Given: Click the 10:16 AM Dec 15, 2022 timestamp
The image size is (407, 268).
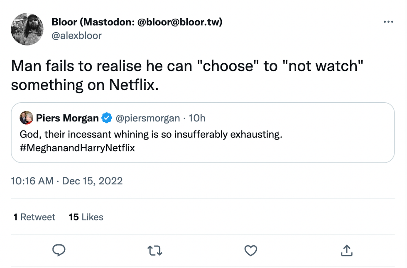Looking at the screenshot, I should pyautogui.click(x=66, y=181).
